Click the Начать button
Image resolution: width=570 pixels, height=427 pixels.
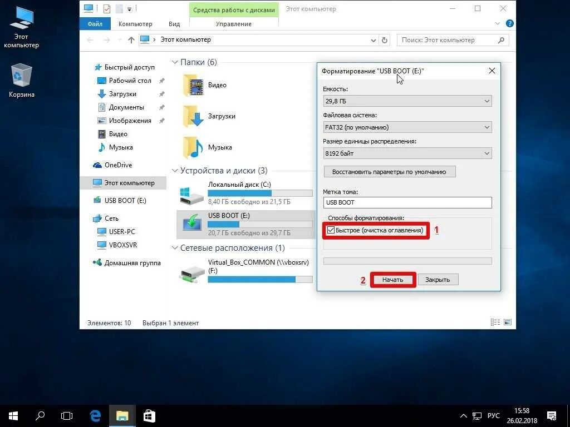pos(392,280)
